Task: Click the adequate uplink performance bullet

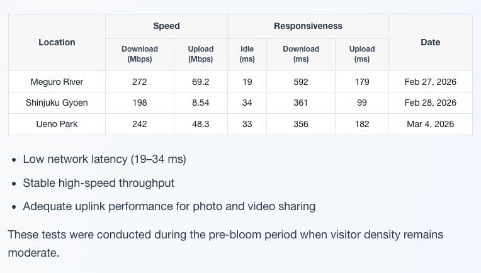Action: tap(169, 206)
